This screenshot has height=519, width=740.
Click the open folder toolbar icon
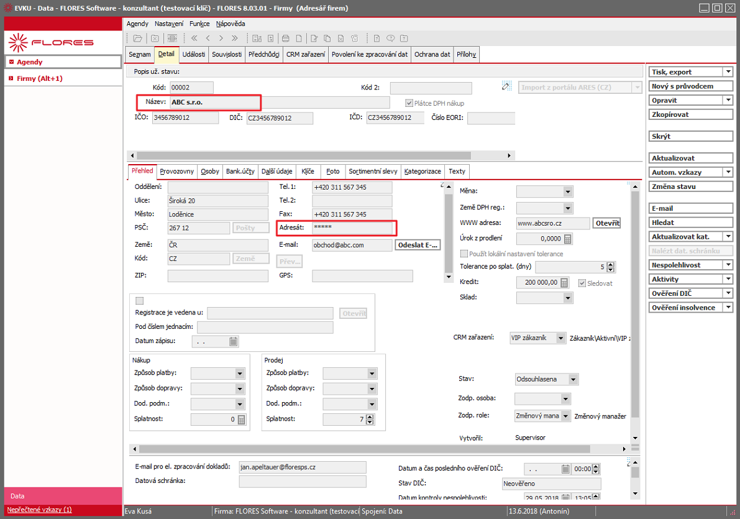pos(137,39)
